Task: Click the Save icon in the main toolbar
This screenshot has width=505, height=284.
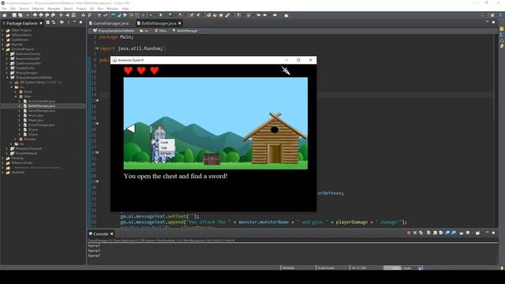Action: click(14, 15)
